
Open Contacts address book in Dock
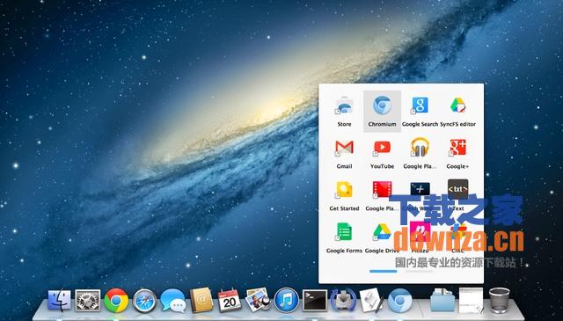coord(201,300)
